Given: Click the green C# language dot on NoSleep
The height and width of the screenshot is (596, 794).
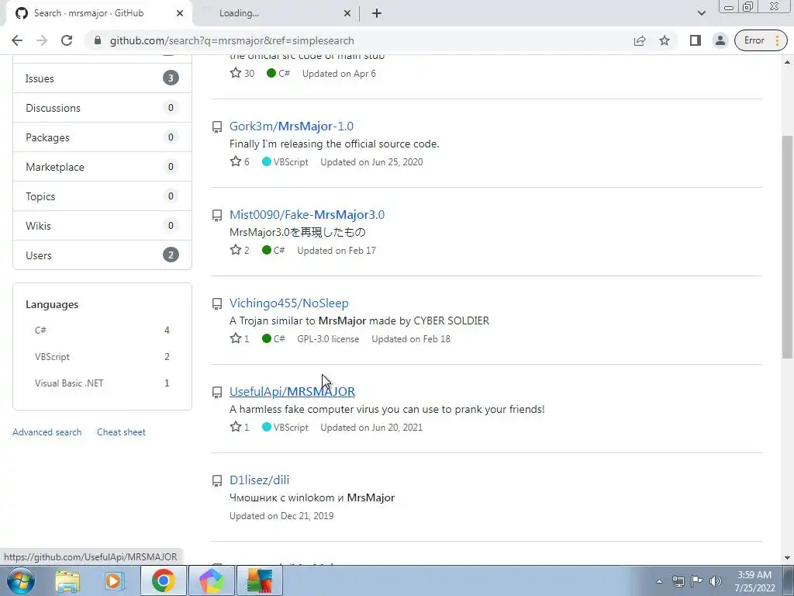Looking at the screenshot, I should [x=267, y=338].
